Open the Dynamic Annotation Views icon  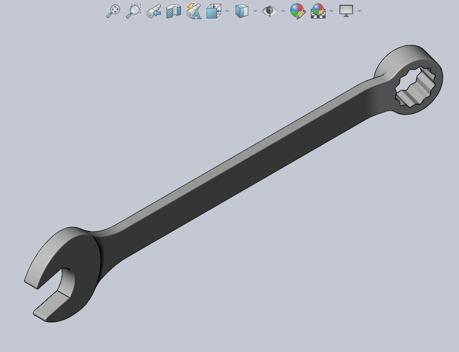coord(193,11)
